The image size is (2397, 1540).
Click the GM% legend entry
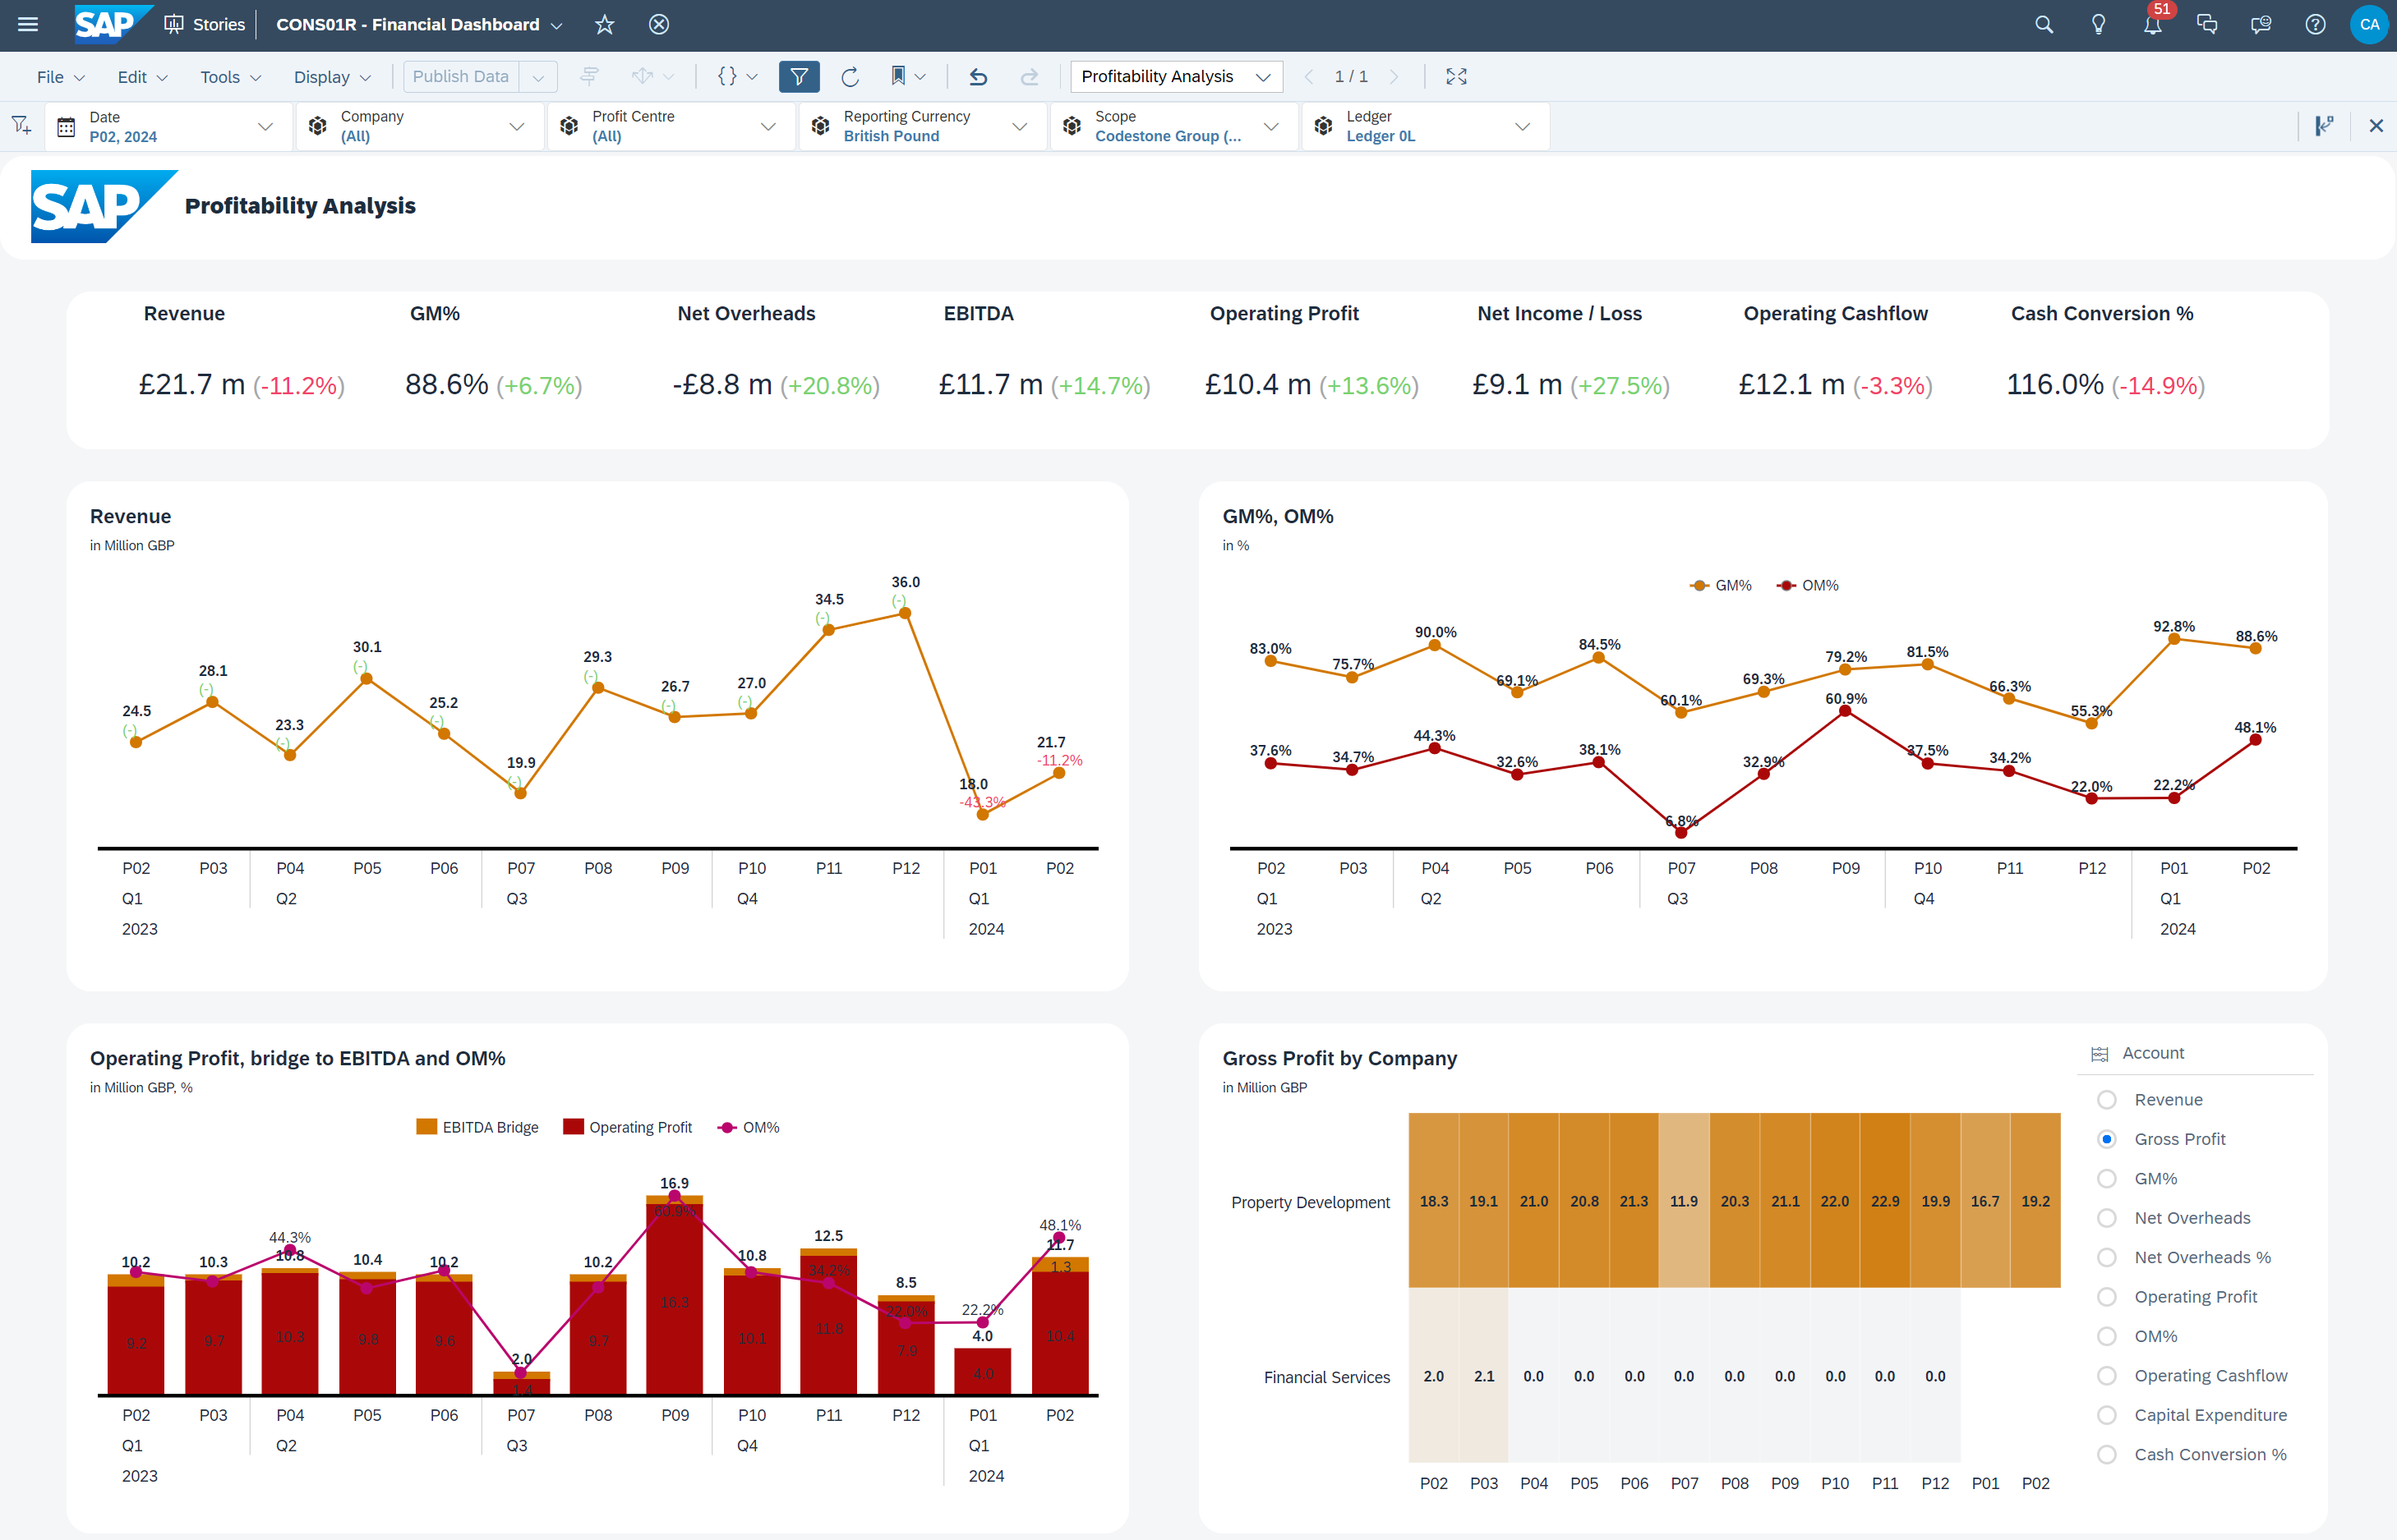(1721, 586)
